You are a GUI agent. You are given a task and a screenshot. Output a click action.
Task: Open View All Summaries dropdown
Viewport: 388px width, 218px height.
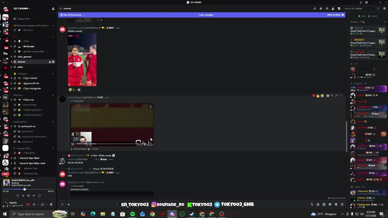click(x=72, y=15)
